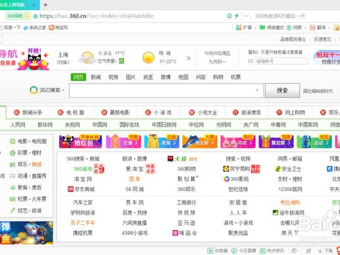Viewport: 340px width, 255px height.
Task: Click the 邮箱帐号 email input field
Action: pos(281,61)
